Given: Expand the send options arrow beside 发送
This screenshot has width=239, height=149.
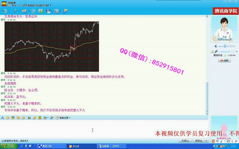Looking at the screenshot, I should pos(206,140).
